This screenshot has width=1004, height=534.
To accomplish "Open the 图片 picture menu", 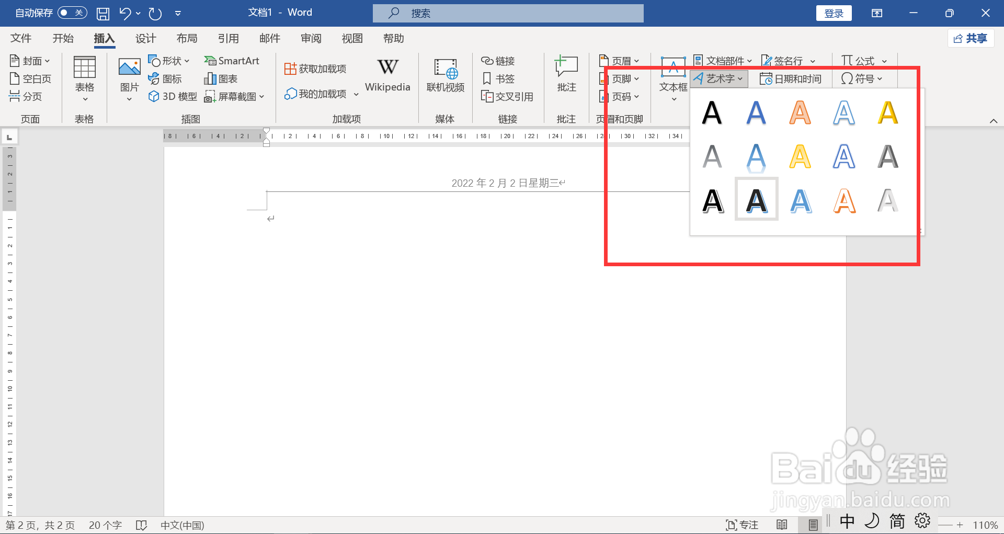I will pyautogui.click(x=129, y=78).
